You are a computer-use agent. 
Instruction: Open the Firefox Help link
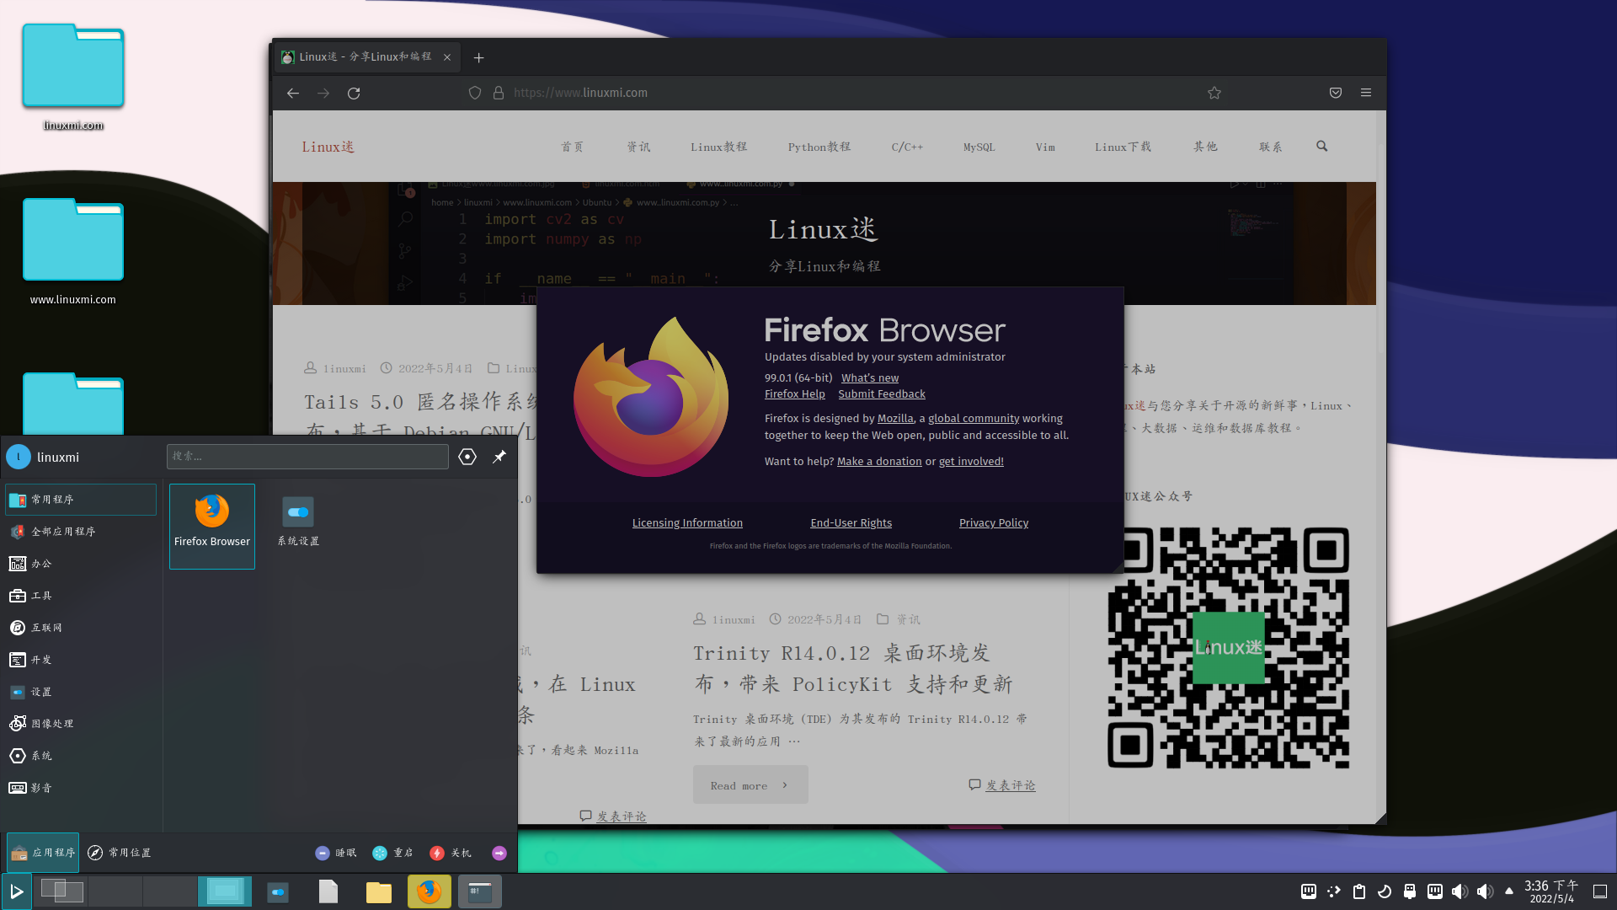[795, 393]
